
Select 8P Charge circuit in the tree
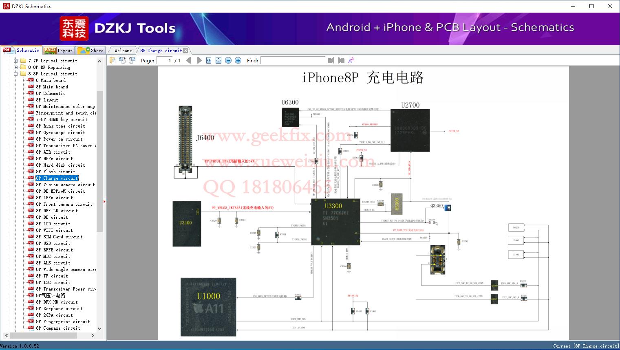[x=57, y=178]
